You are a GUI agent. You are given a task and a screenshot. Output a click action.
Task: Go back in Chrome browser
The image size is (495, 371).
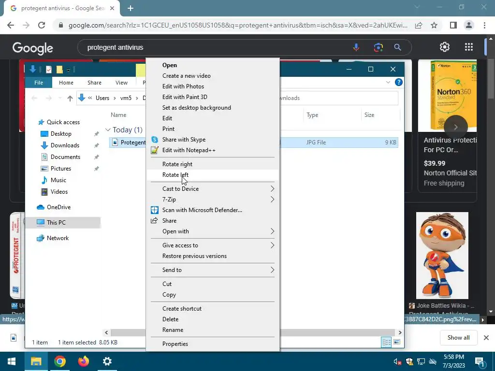11,25
